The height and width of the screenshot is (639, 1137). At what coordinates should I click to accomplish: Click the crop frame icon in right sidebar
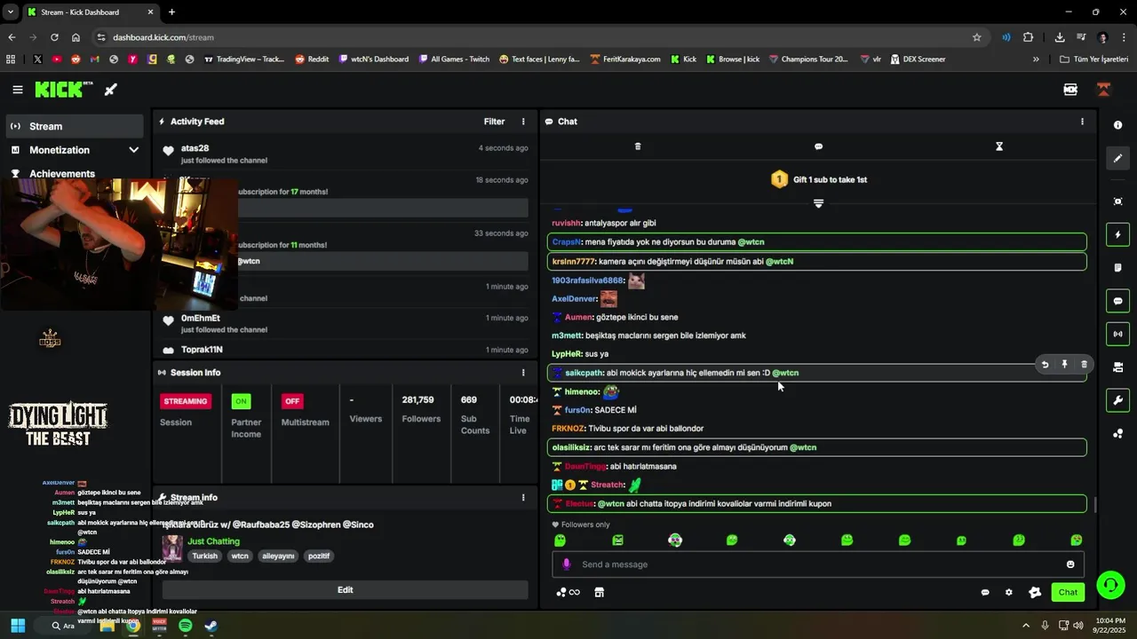coord(1117,201)
